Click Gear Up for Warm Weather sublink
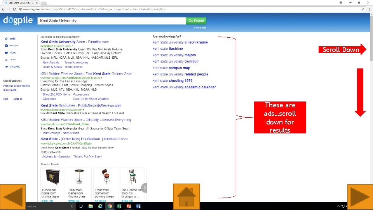The height and width of the screenshot is (210, 373). pos(91,98)
